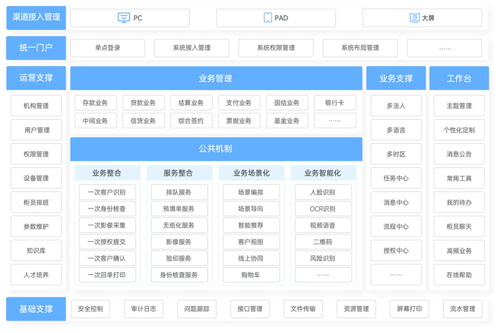Select 屏幕打印 in the bottom row
The width and height of the screenshot is (501, 333).
(410, 309)
